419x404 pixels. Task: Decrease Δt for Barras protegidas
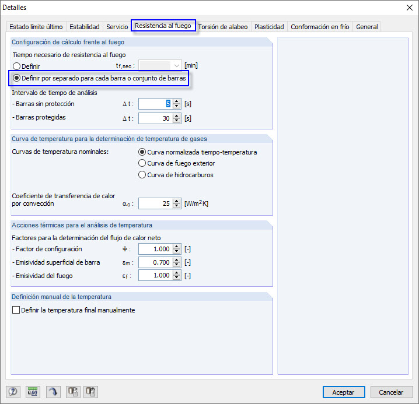[177, 121]
